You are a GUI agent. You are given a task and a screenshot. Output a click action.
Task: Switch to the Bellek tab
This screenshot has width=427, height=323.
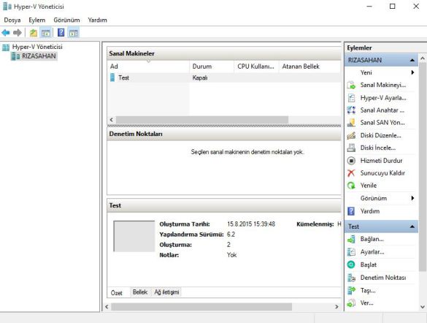click(x=140, y=292)
